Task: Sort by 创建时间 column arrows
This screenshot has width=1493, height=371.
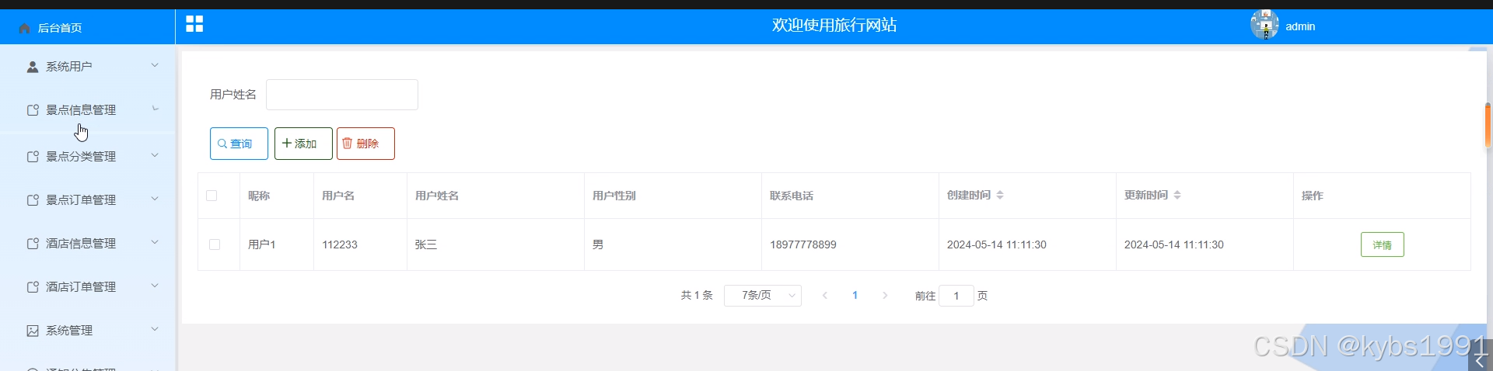Action: tap(1000, 196)
